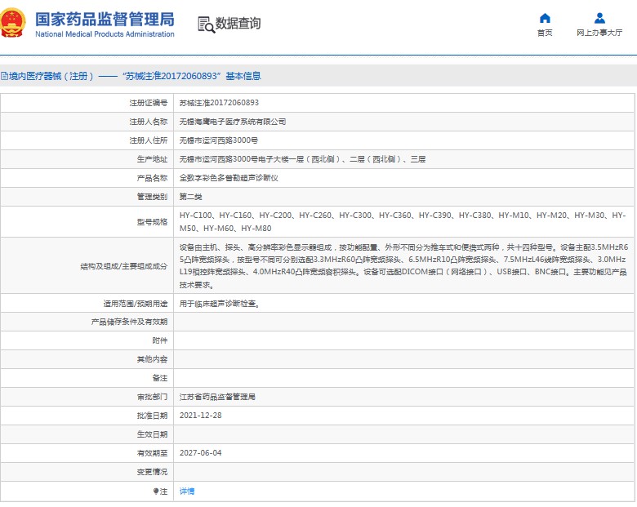Image resolution: width=637 pixels, height=507 pixels.
Task: Select approval department 江苏省药品监督管理局
Action: point(217,397)
